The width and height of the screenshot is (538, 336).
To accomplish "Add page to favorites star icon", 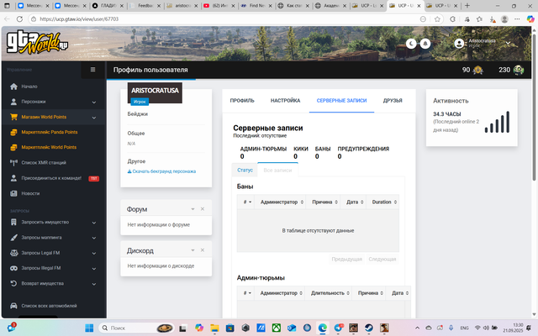I will click(x=437, y=19).
